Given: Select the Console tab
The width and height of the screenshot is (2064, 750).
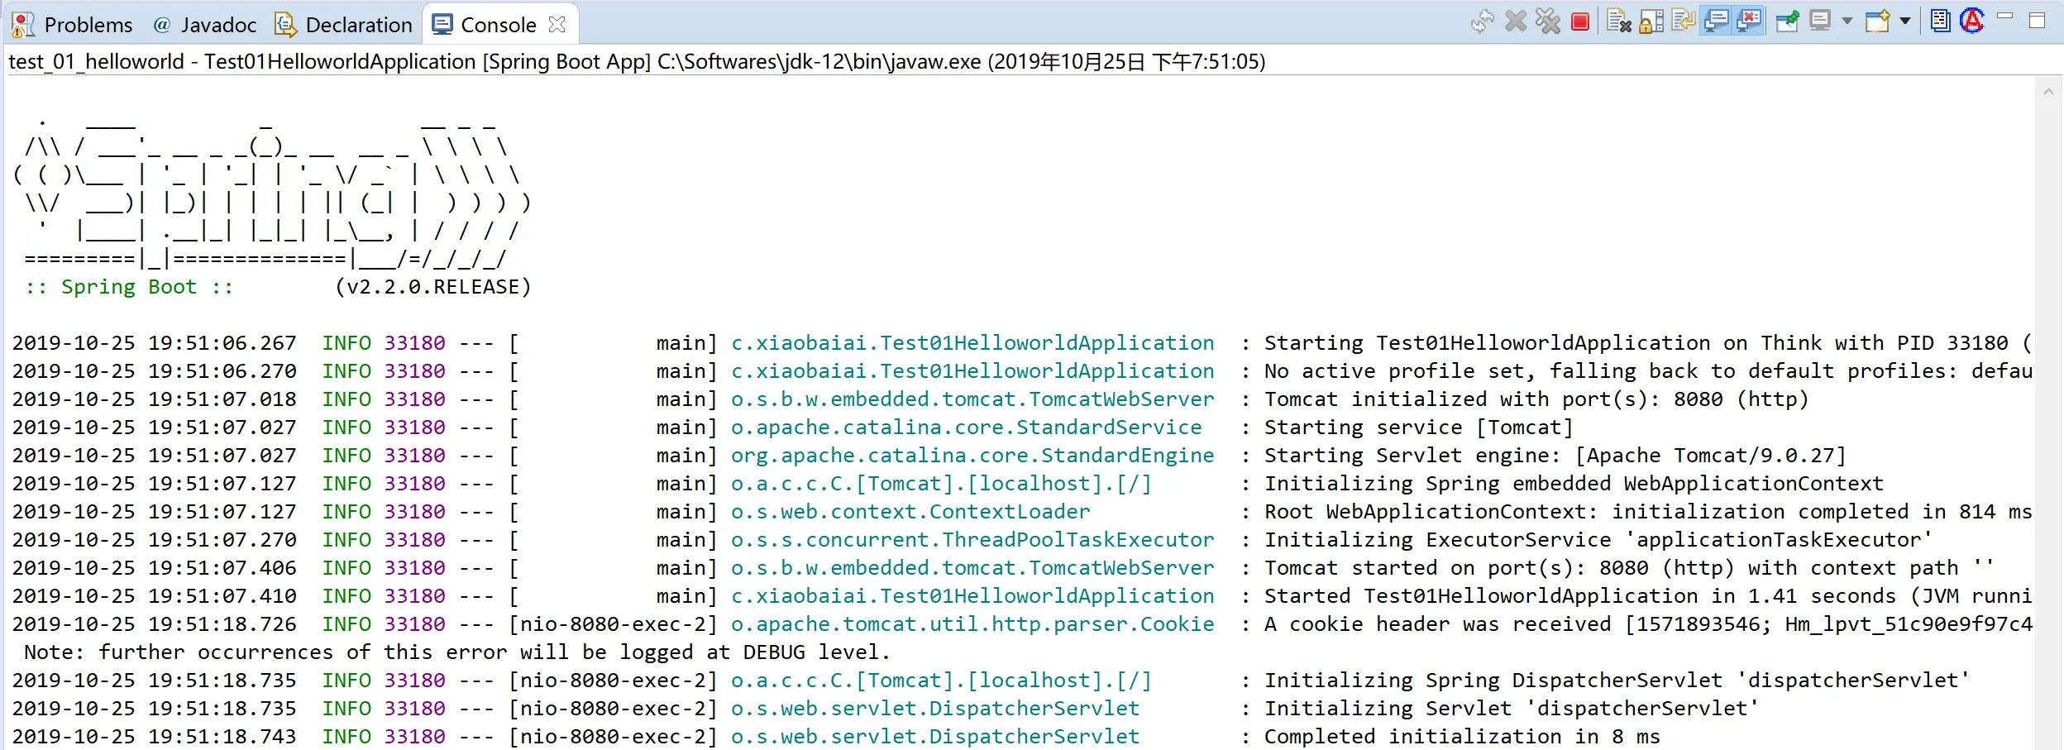Looking at the screenshot, I should pyautogui.click(x=499, y=25).
